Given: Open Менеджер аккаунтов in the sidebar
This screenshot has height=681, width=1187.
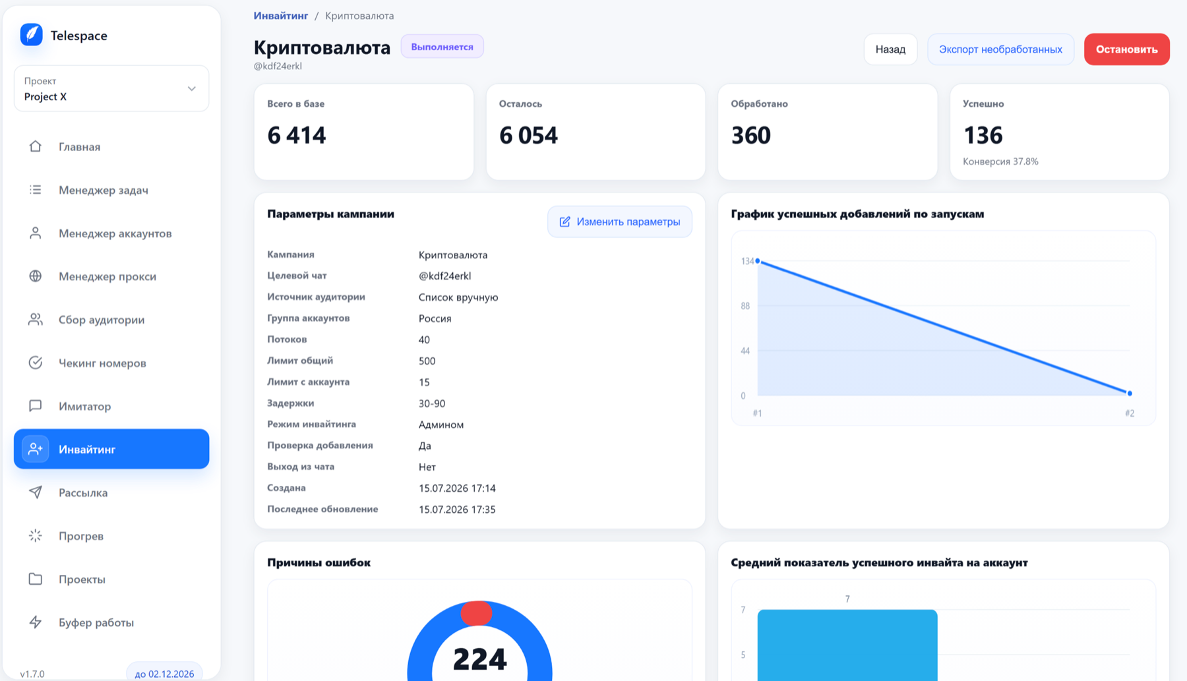Looking at the screenshot, I should coord(111,233).
